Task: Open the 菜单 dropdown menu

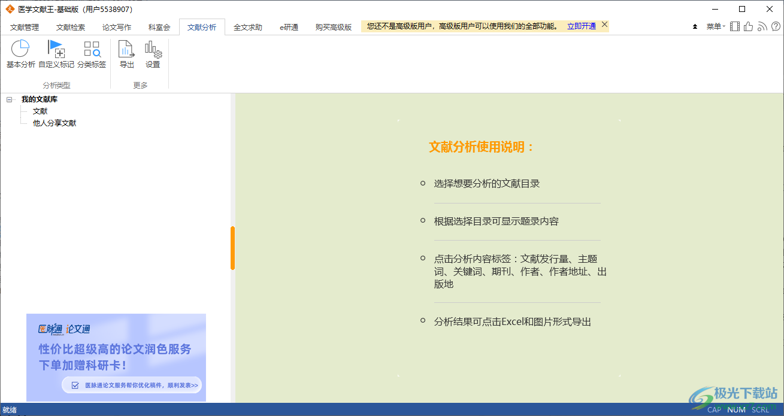Action: pos(715,26)
